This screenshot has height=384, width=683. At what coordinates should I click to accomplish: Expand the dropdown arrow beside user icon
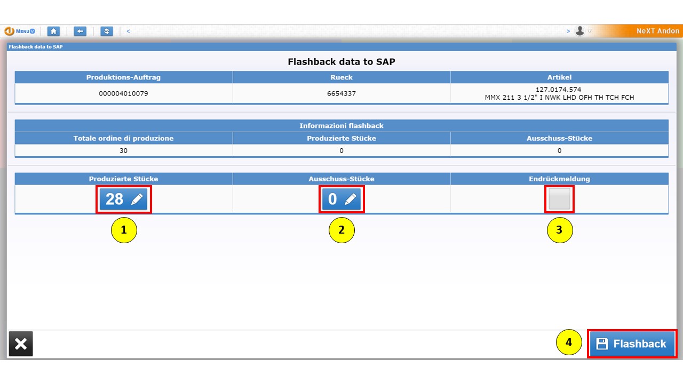[x=590, y=31]
